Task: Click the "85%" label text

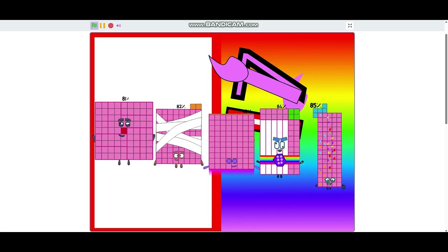Action: pyautogui.click(x=315, y=105)
